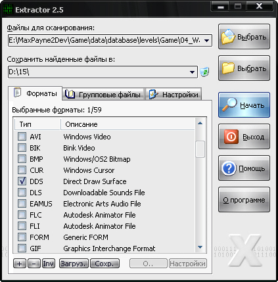Click the minus deselect-all button
This screenshot has height=282, width=278.
[x=34, y=264]
